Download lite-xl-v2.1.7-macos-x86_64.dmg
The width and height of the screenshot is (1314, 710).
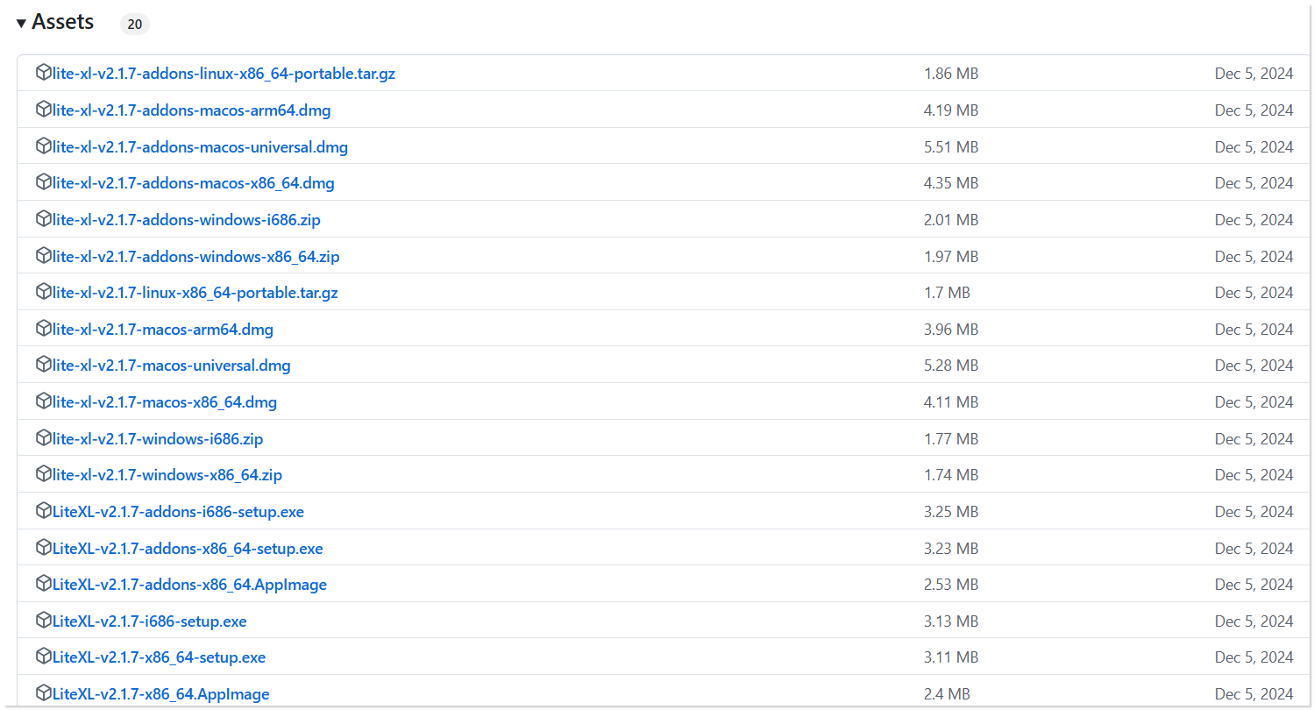(x=165, y=402)
